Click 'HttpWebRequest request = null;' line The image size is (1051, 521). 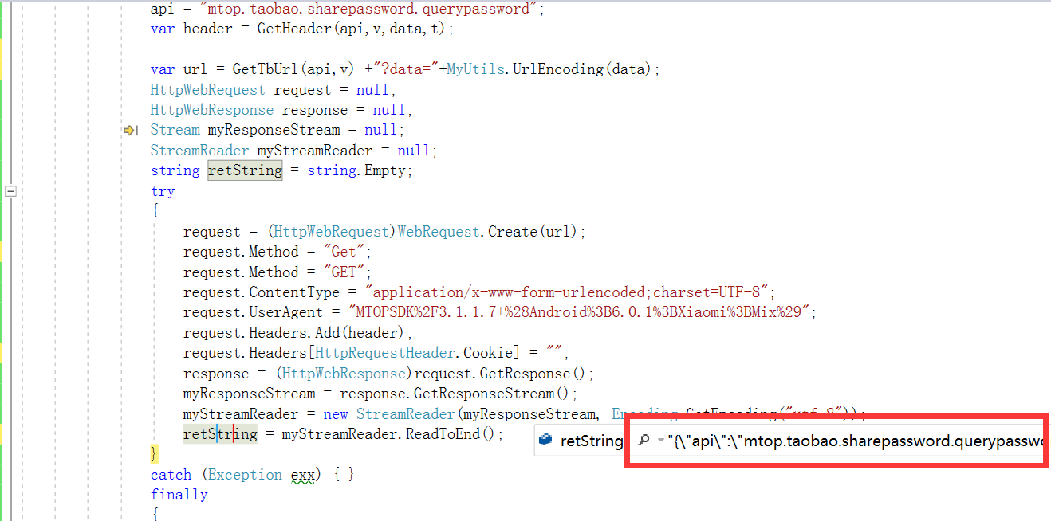click(274, 90)
